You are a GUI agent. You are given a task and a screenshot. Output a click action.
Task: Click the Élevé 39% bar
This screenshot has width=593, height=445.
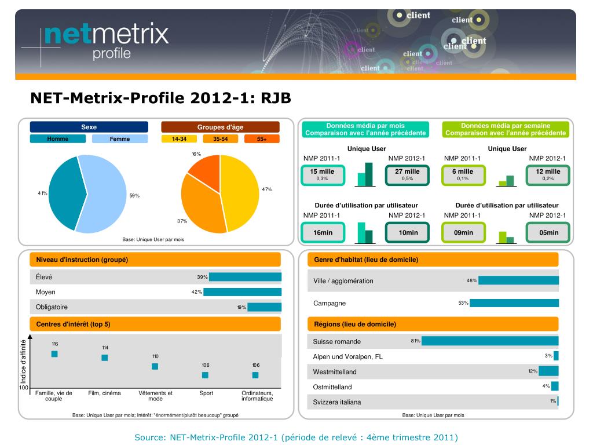coord(245,277)
